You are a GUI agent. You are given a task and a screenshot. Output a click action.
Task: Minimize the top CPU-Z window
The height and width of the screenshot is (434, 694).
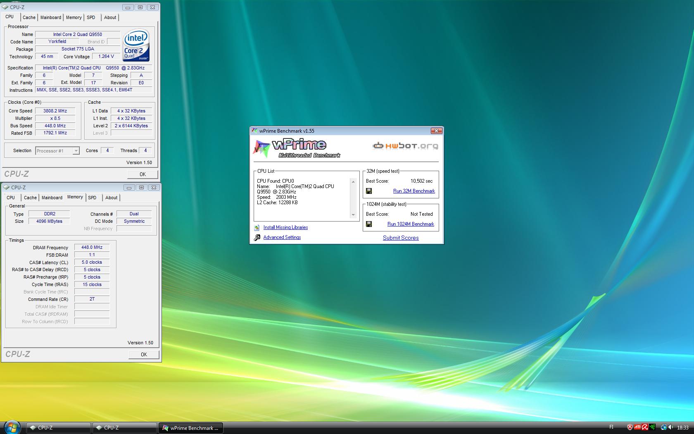click(x=128, y=7)
